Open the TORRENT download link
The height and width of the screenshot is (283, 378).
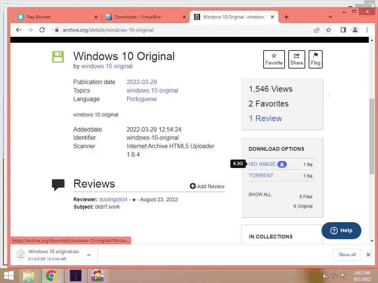(261, 175)
